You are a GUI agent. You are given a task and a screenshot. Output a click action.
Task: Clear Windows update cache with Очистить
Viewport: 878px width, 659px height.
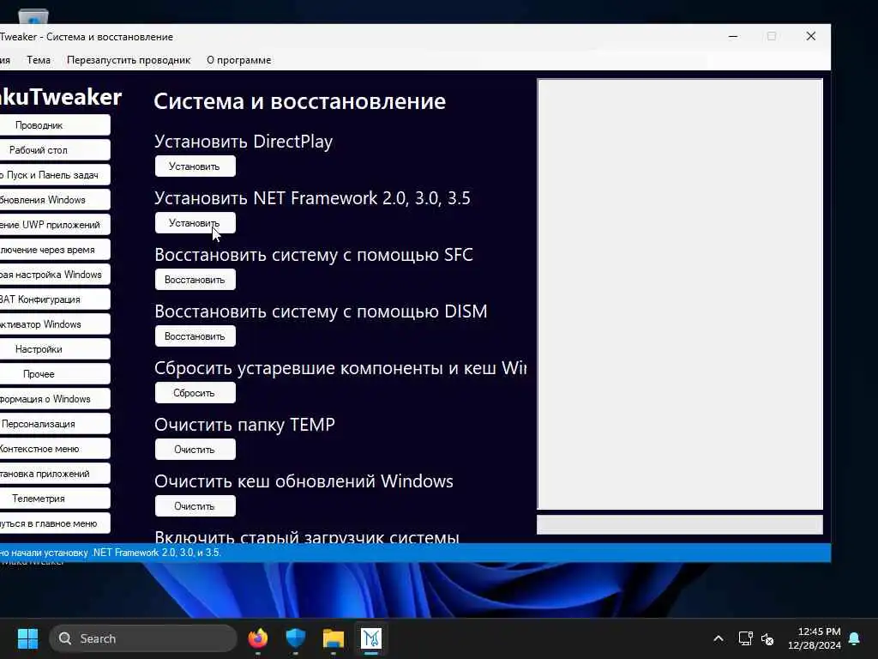[x=195, y=506]
